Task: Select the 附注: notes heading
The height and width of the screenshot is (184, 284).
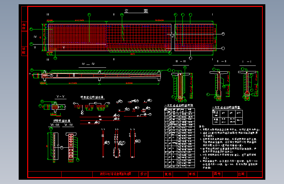Action: (x=202, y=127)
